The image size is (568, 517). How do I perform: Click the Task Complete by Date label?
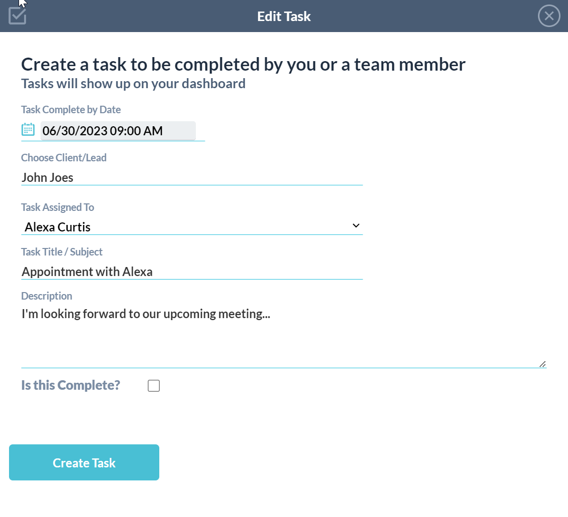coord(71,109)
